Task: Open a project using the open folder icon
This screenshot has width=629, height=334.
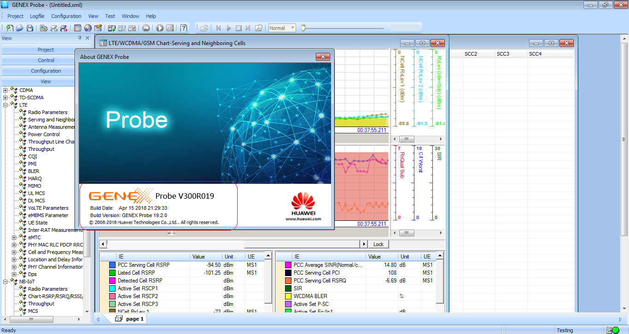Action: [x=20, y=28]
